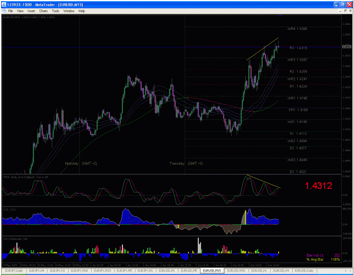Switch to the EURJPY,Daily chart tab
Image resolution: width=354 pixels, height=275 pixels.
tap(14, 270)
